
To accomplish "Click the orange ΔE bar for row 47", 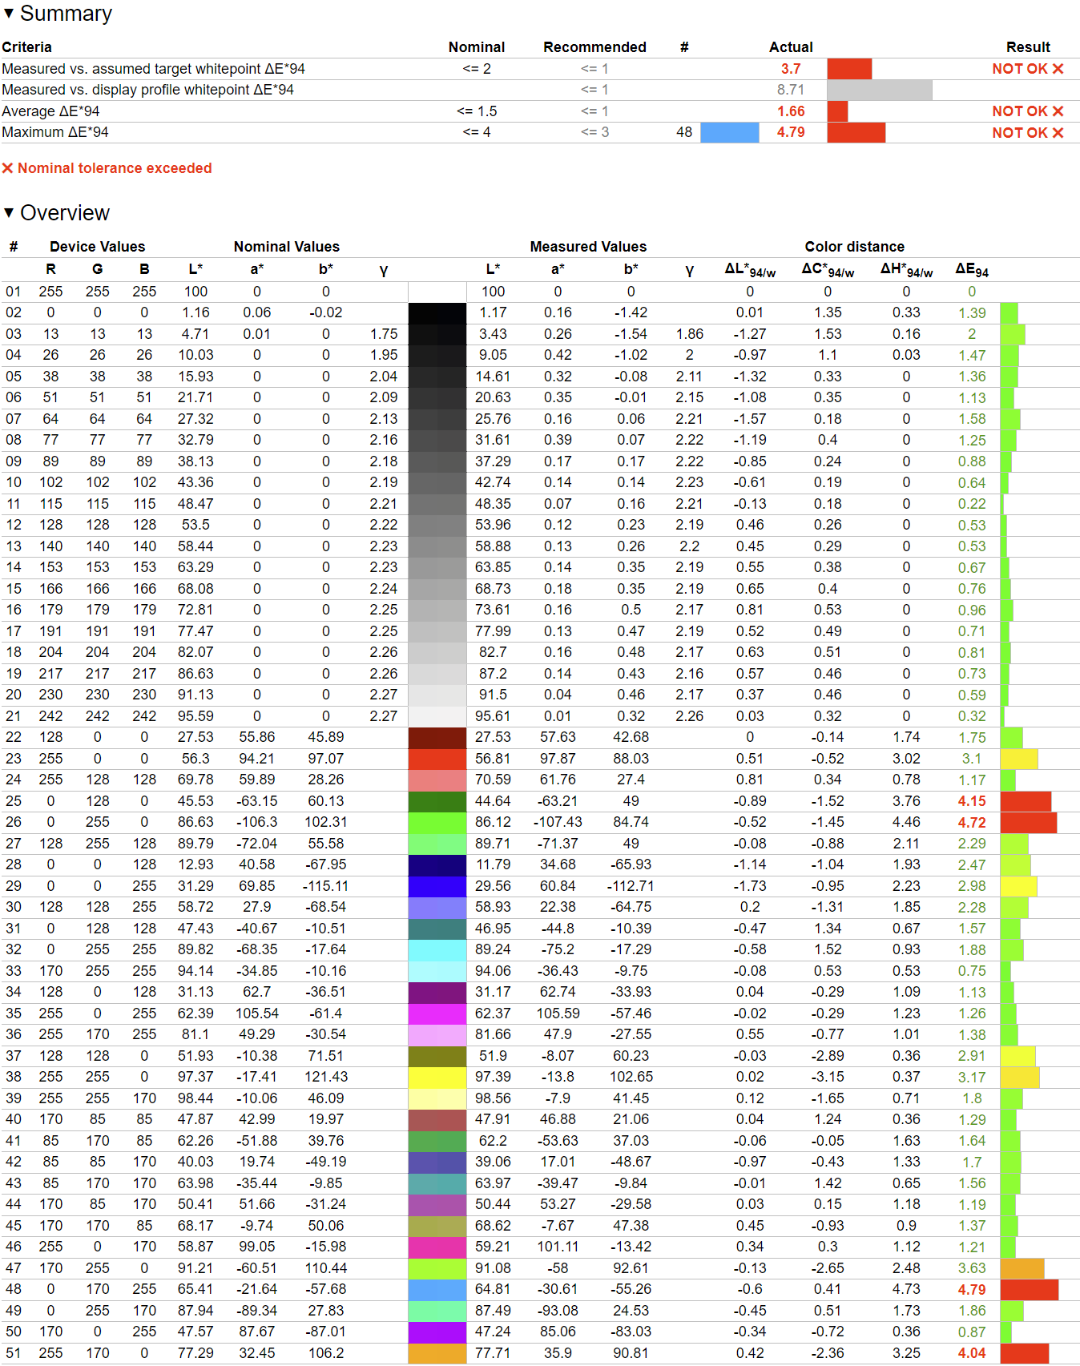I will click(x=1022, y=1268).
